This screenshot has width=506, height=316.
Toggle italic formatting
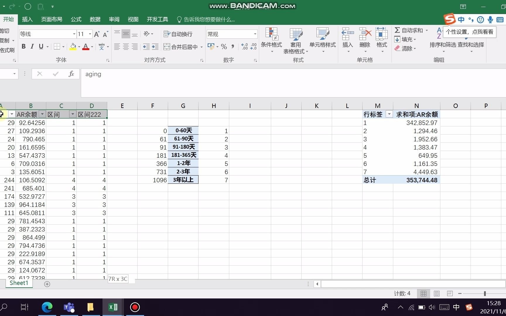32,47
